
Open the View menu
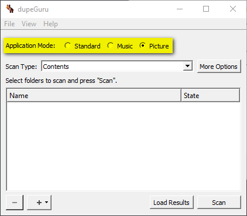[x=29, y=24]
